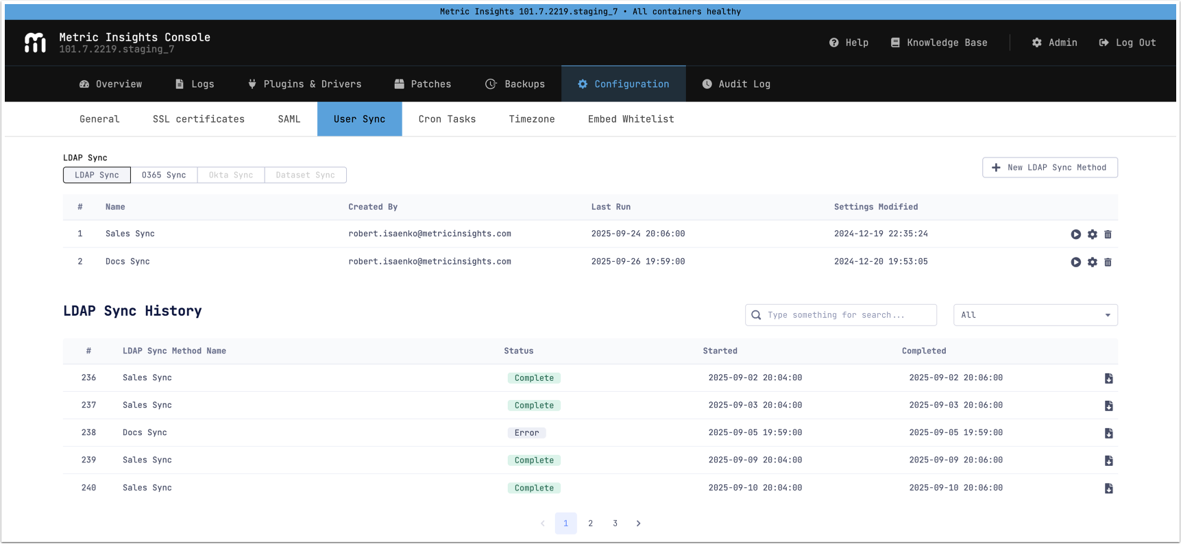Open the All status filter dropdown
The width and height of the screenshot is (1181, 544).
click(1035, 315)
